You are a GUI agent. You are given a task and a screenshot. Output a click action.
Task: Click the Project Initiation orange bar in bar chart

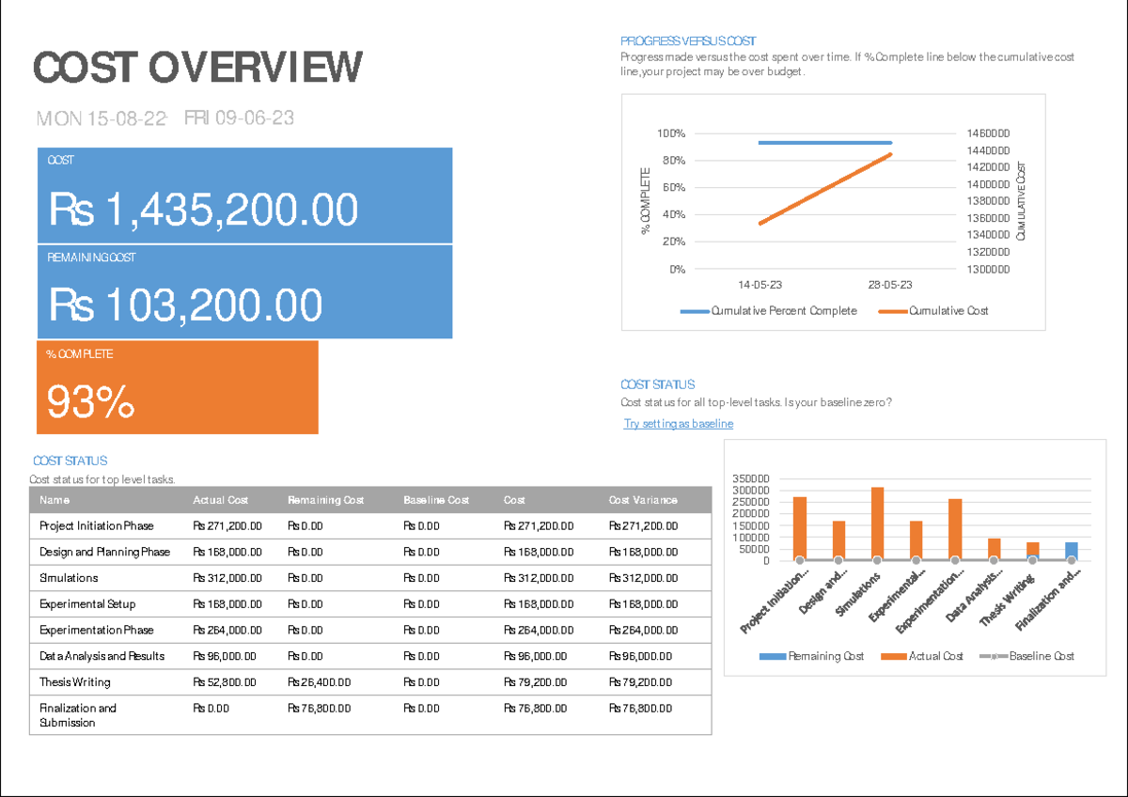pyautogui.click(x=800, y=529)
